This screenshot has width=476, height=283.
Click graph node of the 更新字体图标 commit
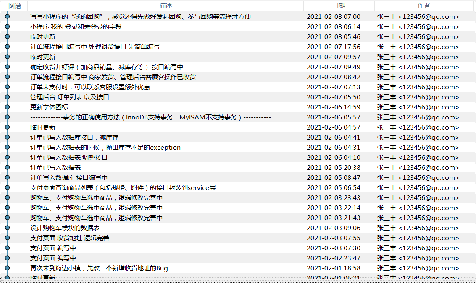7,107
